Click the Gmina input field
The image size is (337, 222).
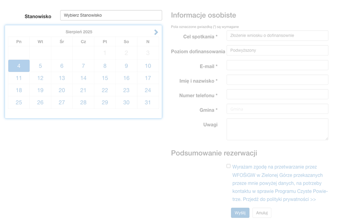coord(277,109)
